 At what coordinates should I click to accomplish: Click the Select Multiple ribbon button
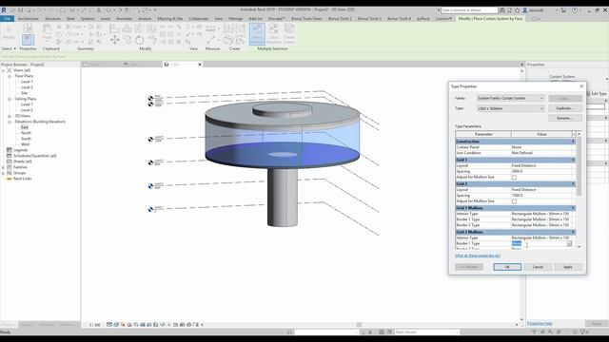[x=257, y=34]
